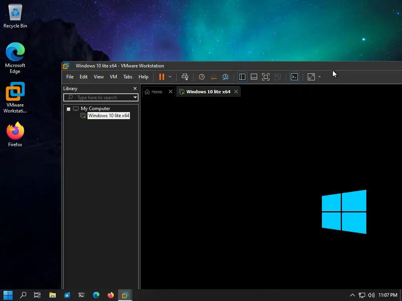Open File Explorer from taskbar
The width and height of the screenshot is (402, 301).
[x=53, y=295]
